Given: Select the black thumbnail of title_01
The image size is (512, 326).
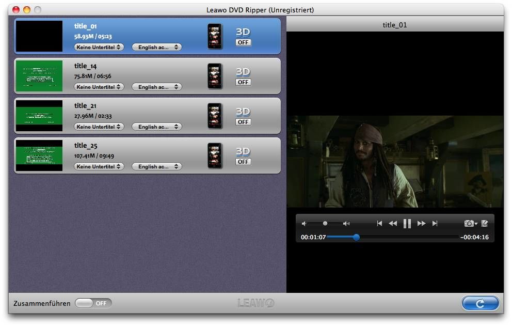Looking at the screenshot, I should [39, 36].
